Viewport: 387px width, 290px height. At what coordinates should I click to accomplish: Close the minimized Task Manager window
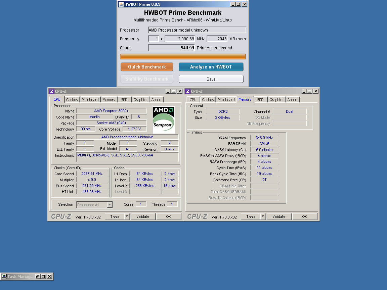coord(49,277)
